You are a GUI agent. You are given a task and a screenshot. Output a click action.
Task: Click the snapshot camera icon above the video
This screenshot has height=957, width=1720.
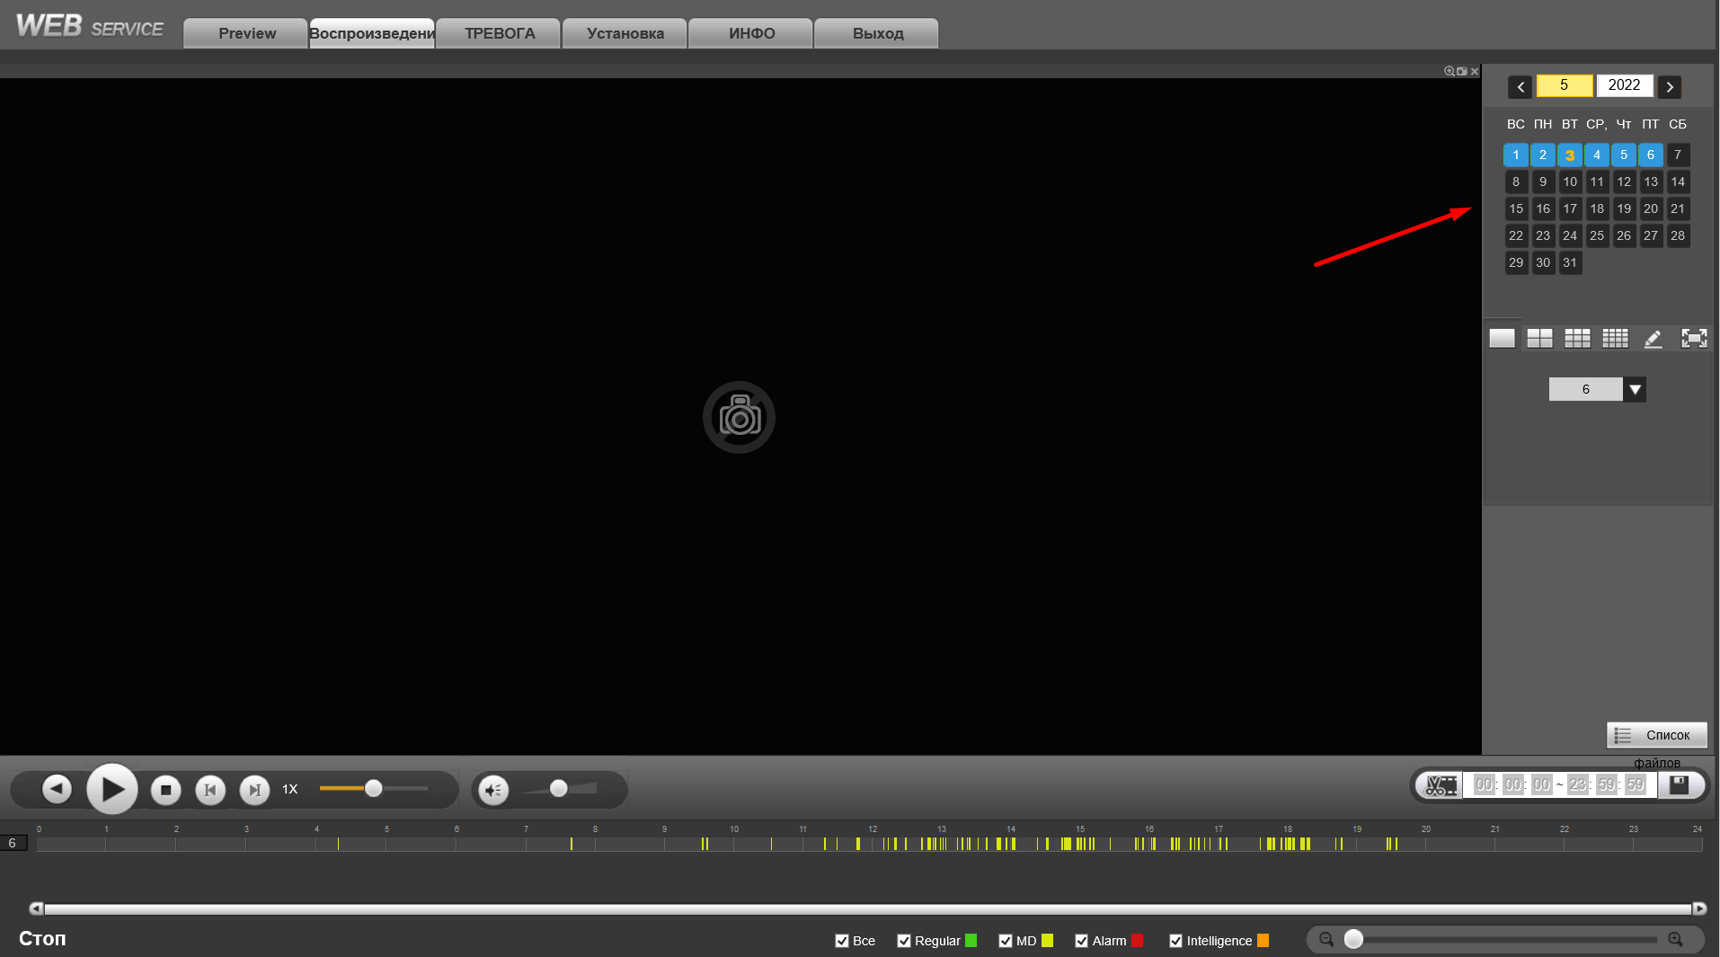click(1461, 71)
